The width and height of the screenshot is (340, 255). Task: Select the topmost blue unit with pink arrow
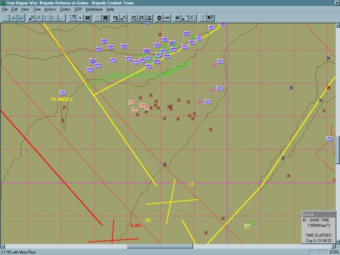coord(220,61)
